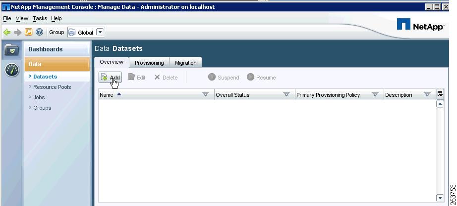457x206 pixels.
Task: Select Resource Pools in the navigation pane
Action: (x=52, y=87)
